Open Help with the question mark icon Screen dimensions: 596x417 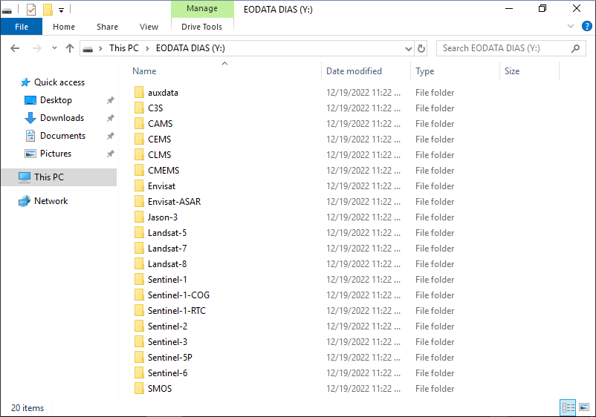tap(586, 26)
